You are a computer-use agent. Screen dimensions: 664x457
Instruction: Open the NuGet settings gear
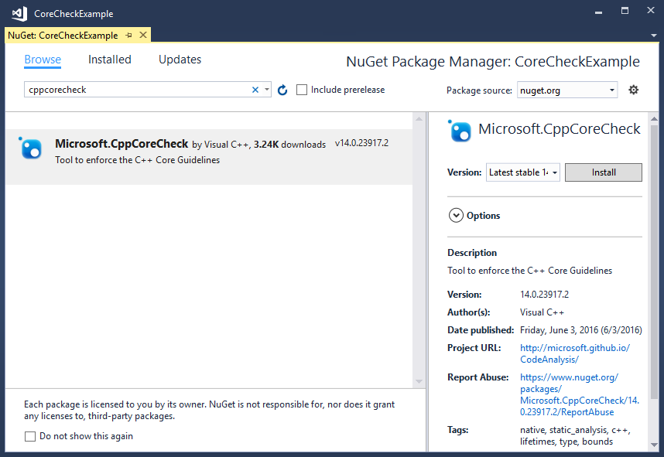pyautogui.click(x=634, y=90)
